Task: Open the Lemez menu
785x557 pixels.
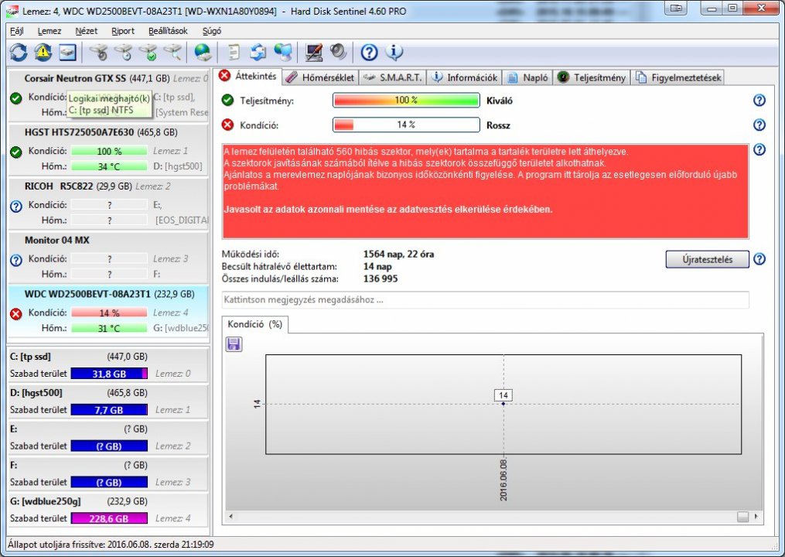Action: tap(49, 31)
